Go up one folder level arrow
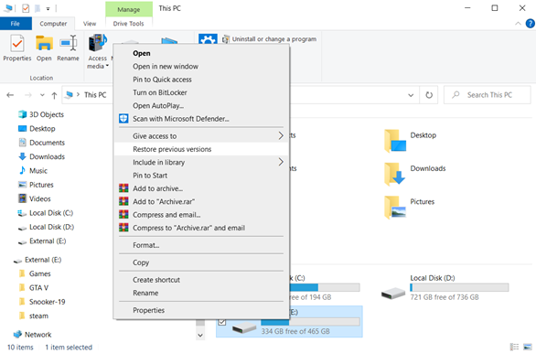 tap(54, 95)
